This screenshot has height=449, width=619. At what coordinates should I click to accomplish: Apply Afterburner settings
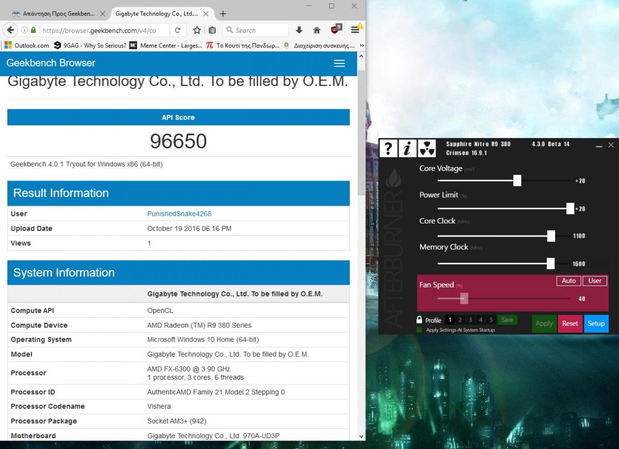point(544,324)
